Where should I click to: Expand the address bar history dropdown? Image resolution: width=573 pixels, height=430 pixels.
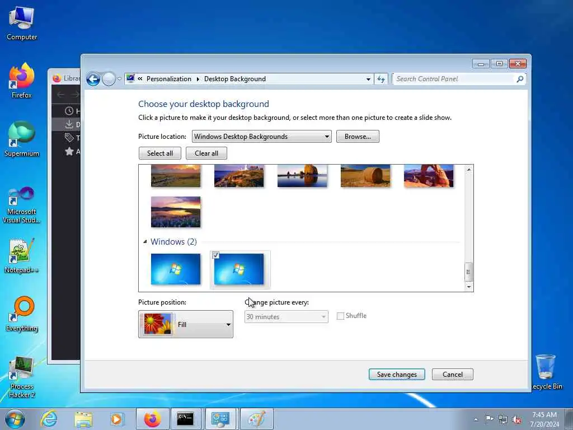click(368, 79)
